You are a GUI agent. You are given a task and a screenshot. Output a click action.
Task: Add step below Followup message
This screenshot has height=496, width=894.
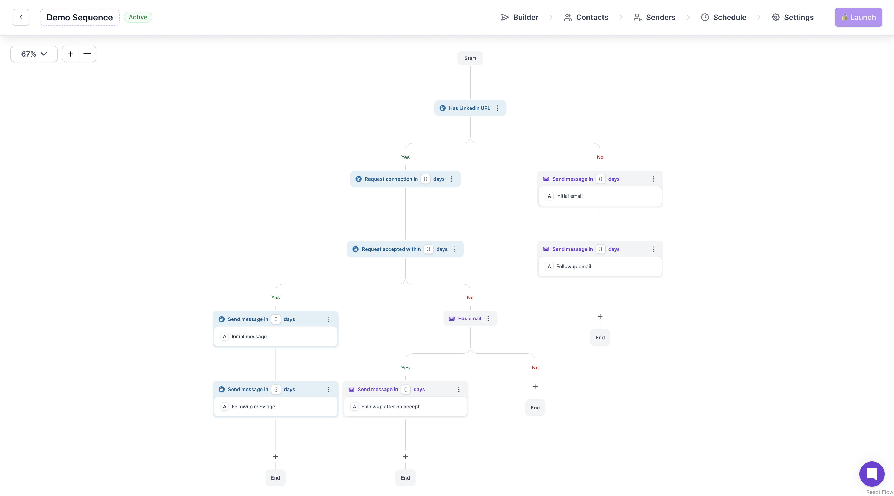(276, 457)
